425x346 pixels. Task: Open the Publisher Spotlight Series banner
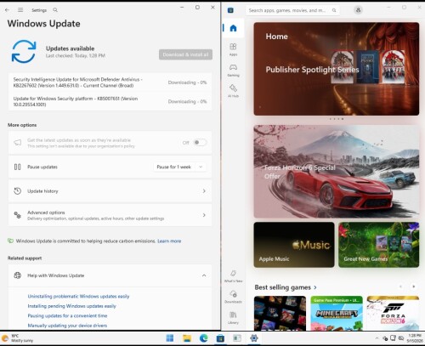337,69
